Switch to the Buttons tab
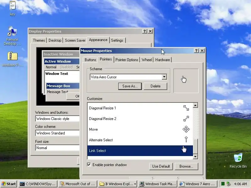The image size is (251, 188). 90,60
